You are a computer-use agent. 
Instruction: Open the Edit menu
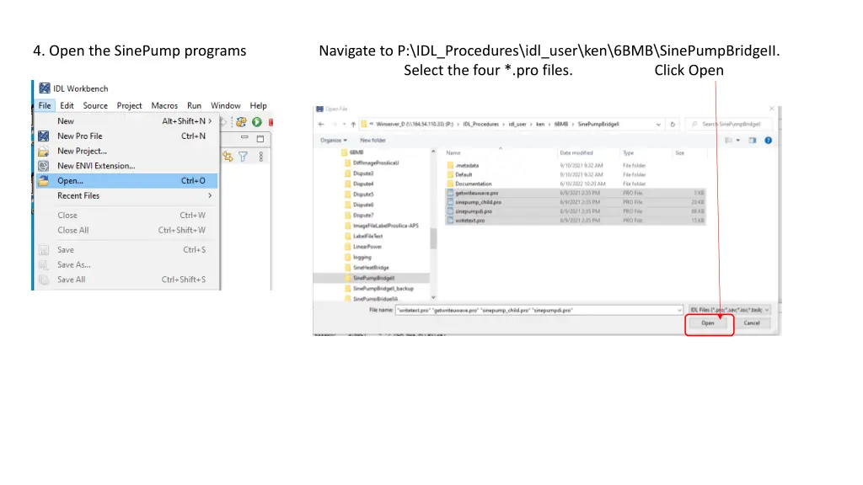[x=67, y=105]
